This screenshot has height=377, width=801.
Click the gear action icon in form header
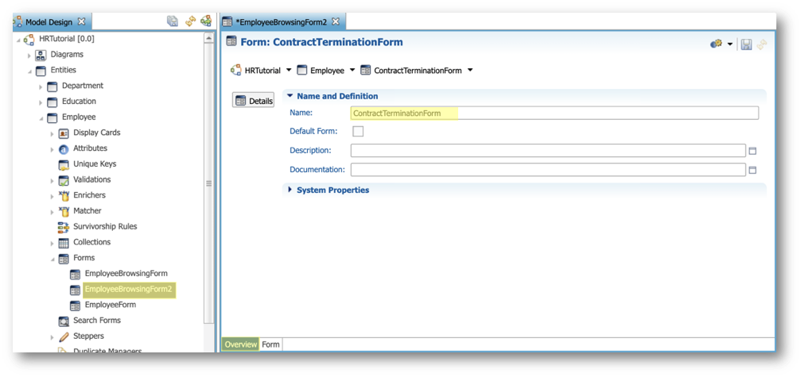[x=716, y=44]
